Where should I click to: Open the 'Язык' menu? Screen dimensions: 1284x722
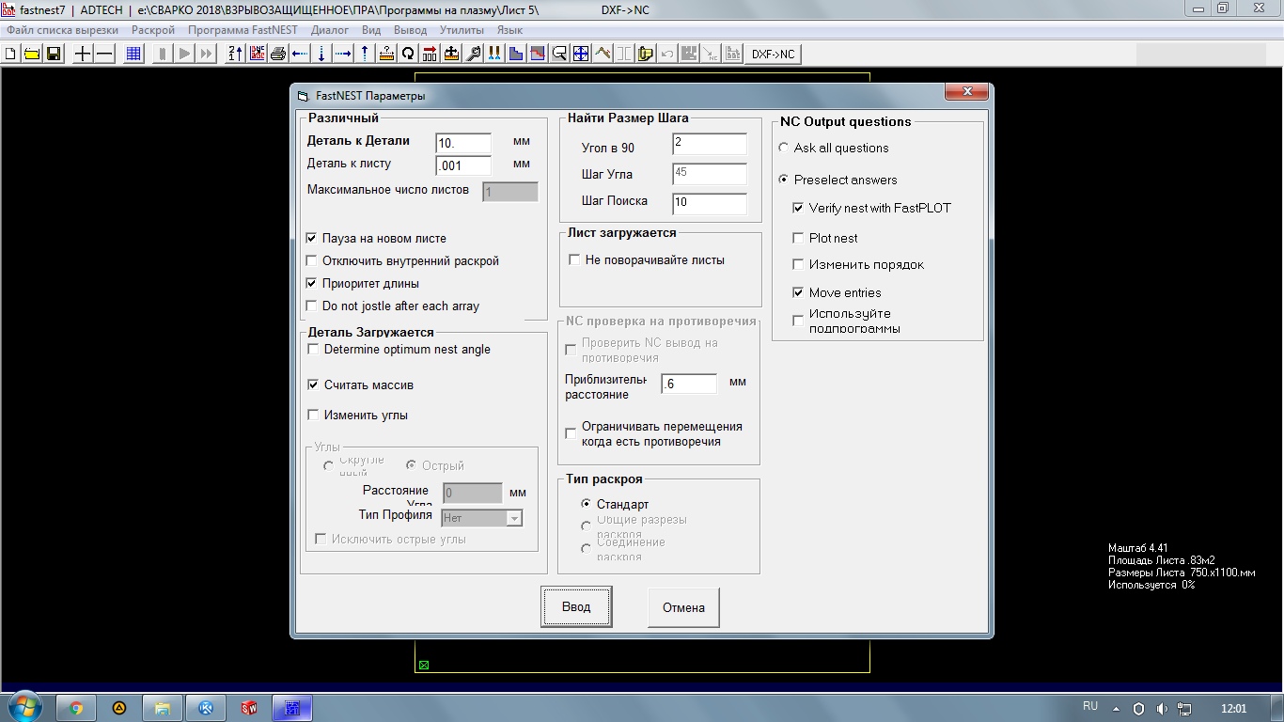tap(510, 30)
